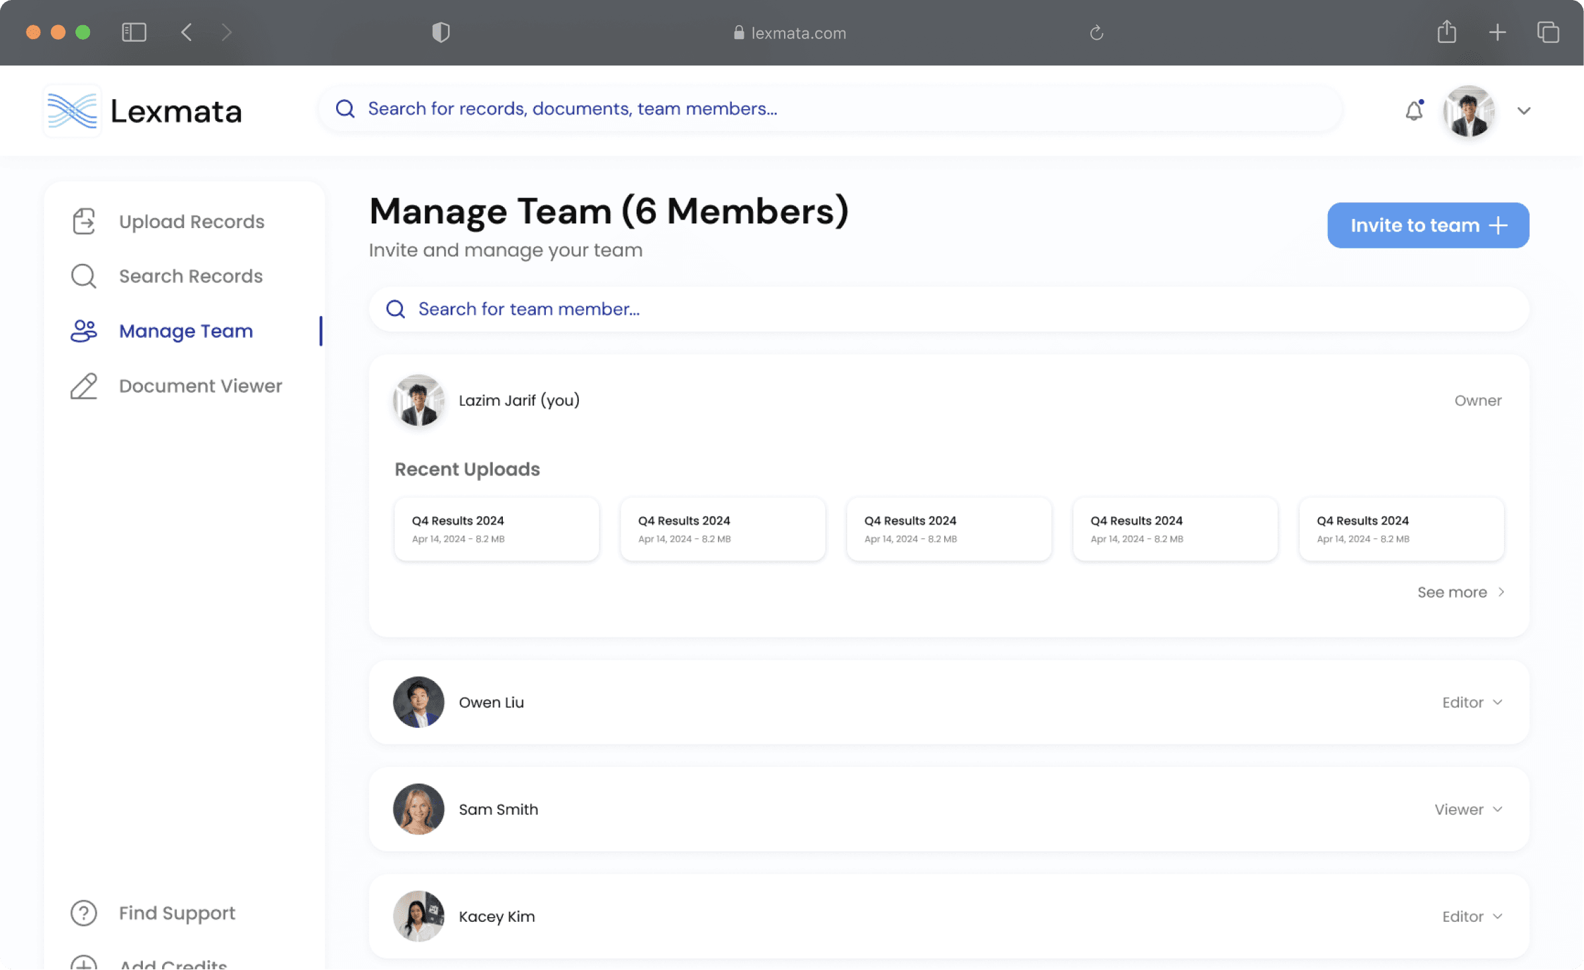Open Owen Liu's Editor role dropdown
Image resolution: width=1584 pixels, height=970 pixels.
pyautogui.click(x=1472, y=702)
